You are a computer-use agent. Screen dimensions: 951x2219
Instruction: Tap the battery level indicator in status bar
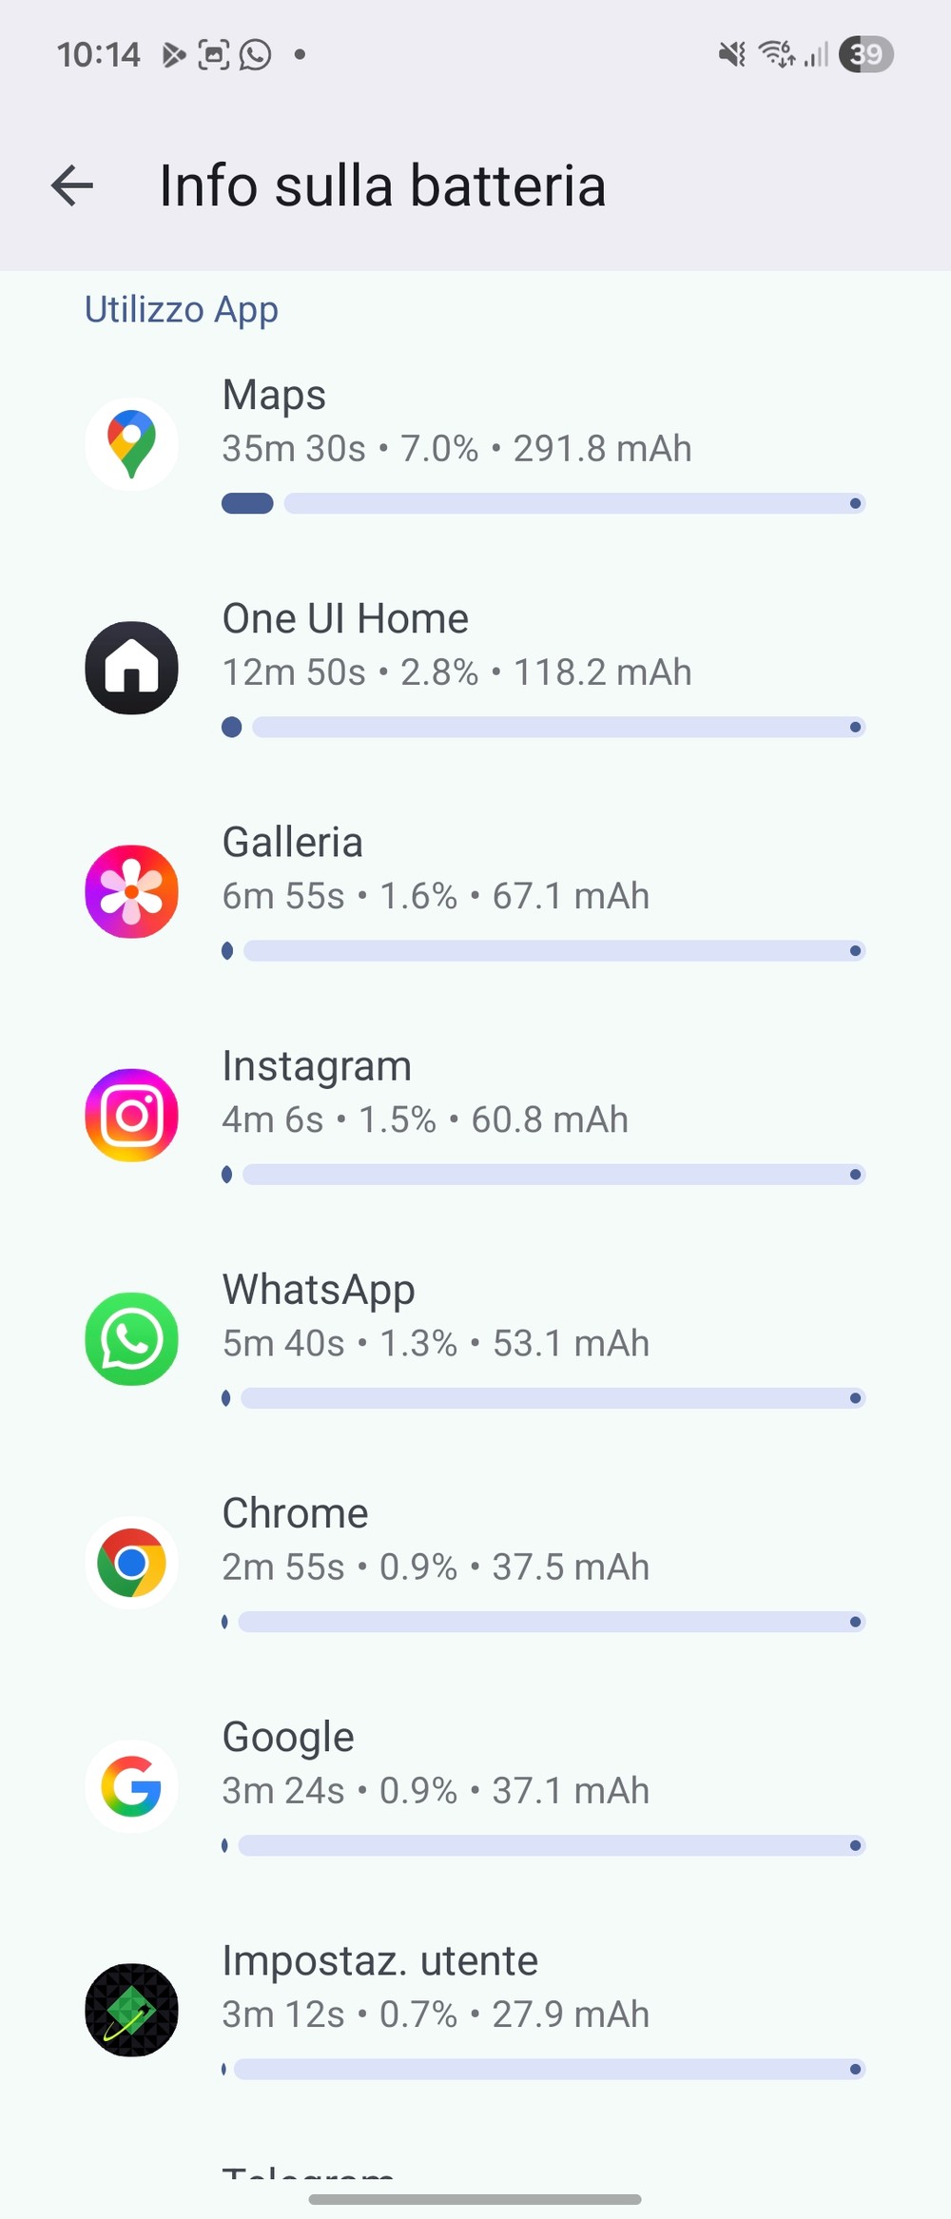click(865, 54)
